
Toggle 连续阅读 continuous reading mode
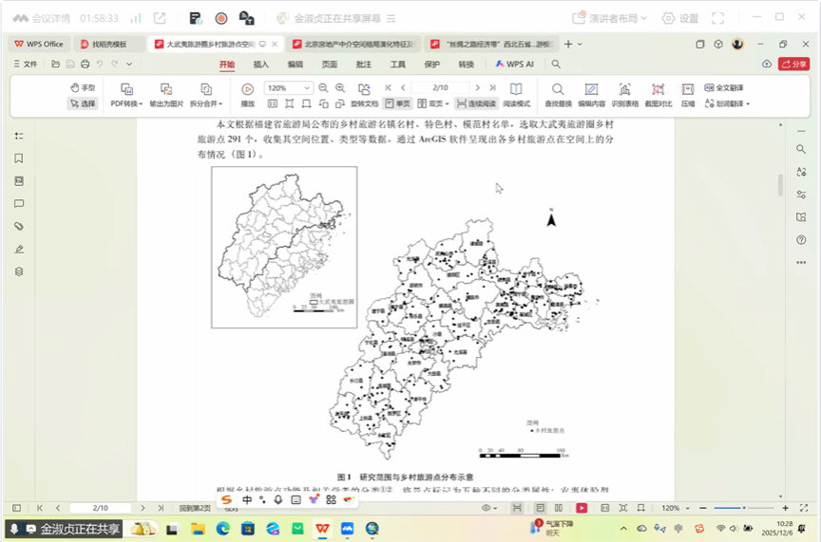476,103
